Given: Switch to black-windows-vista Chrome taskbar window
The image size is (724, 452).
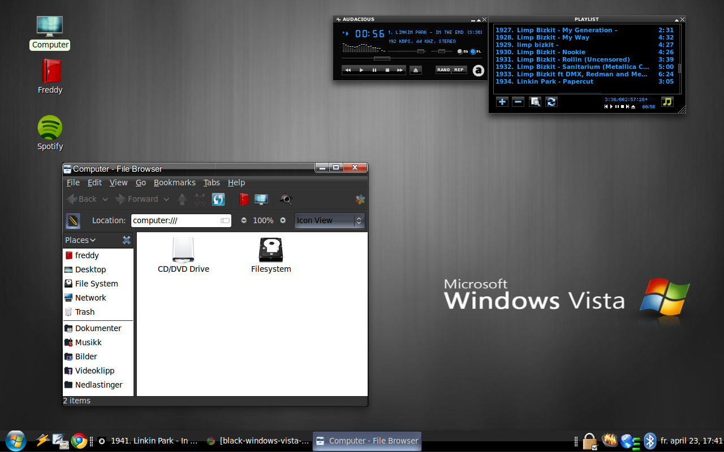Looking at the screenshot, I should click(x=258, y=441).
